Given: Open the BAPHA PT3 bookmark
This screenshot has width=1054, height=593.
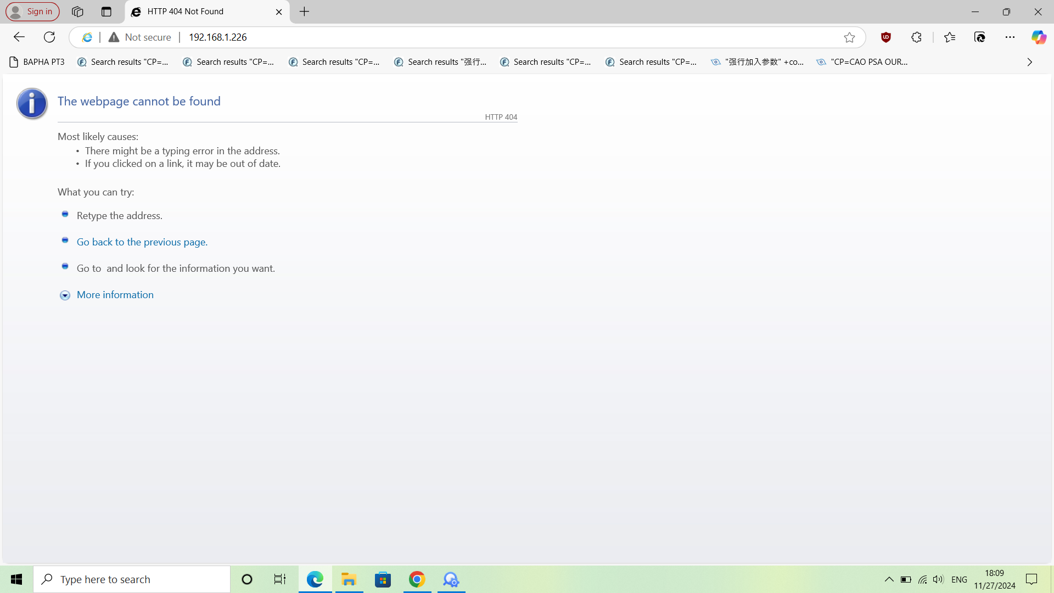Looking at the screenshot, I should point(37,62).
